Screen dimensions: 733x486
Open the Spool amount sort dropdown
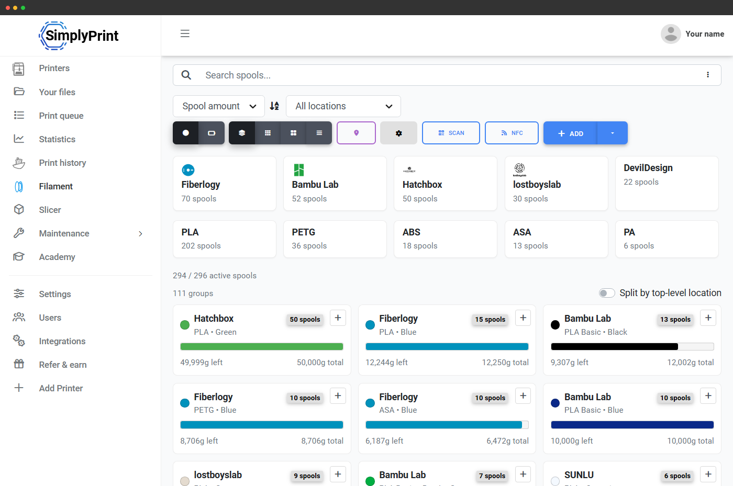(x=219, y=106)
